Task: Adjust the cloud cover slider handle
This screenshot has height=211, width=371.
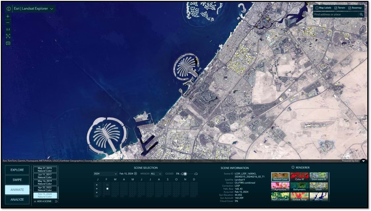Action: (185, 174)
